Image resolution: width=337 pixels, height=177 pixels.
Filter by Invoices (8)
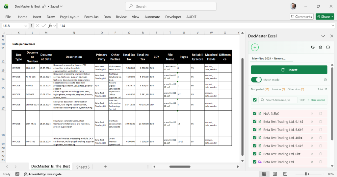point(278,89)
